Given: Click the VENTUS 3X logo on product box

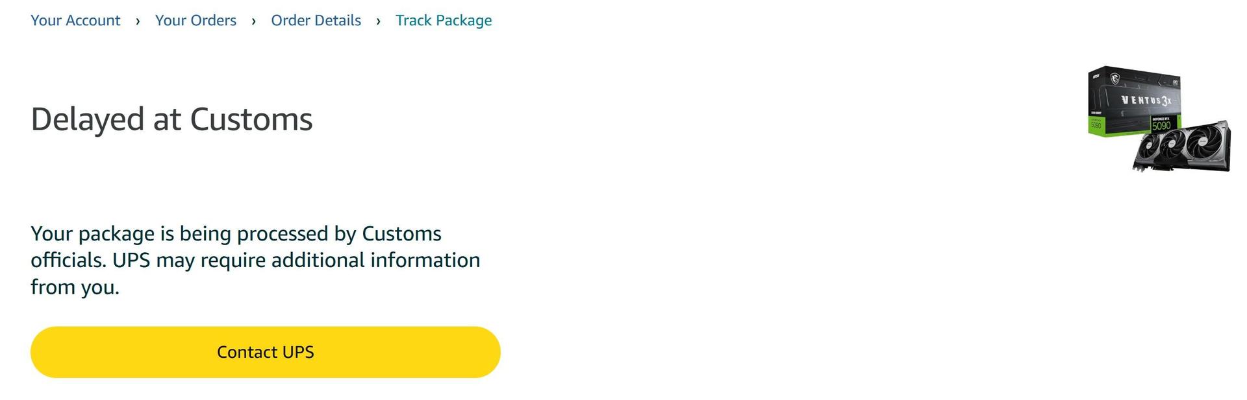Looking at the screenshot, I should 1146,100.
